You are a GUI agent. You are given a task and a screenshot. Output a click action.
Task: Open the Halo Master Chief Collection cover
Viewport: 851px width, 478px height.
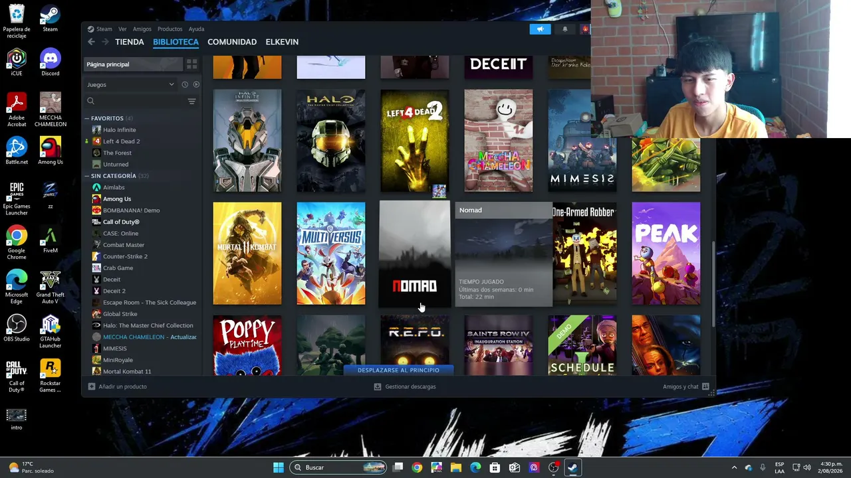tap(331, 141)
